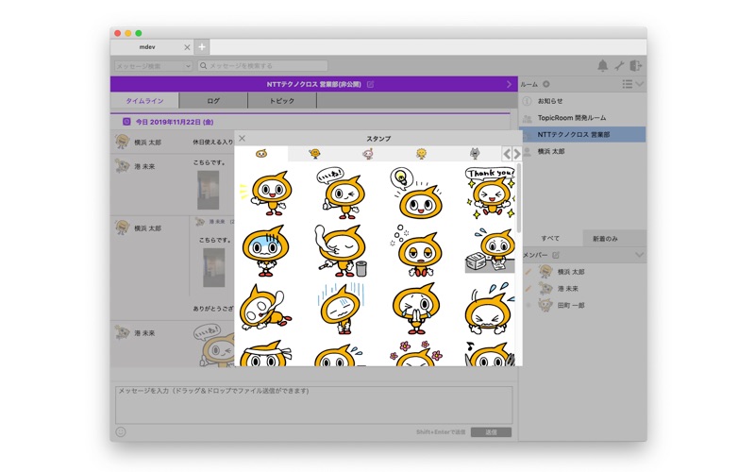Add a room with plus icon
755x472 pixels.
click(546, 84)
